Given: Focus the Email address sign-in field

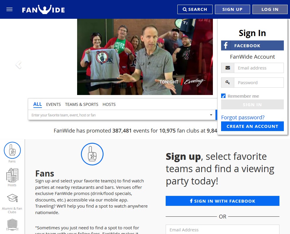Looking at the screenshot, I should click(259, 68).
